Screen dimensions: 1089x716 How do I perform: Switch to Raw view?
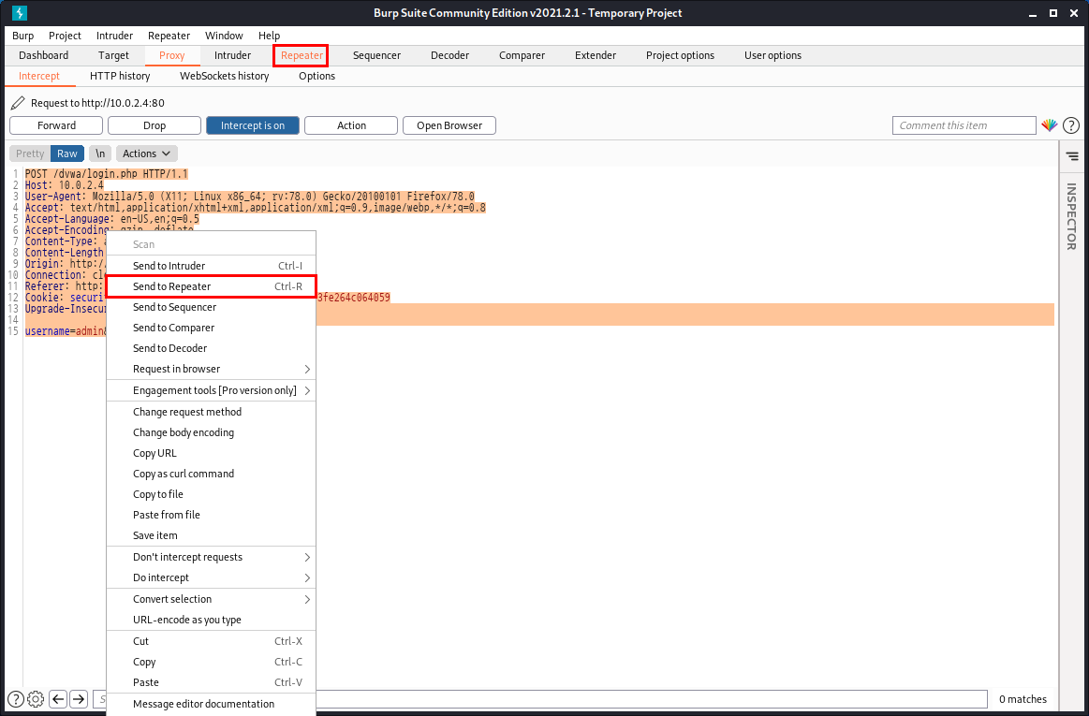[x=67, y=153]
